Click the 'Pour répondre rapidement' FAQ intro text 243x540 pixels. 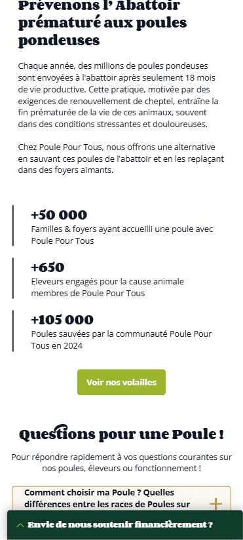pyautogui.click(x=122, y=463)
